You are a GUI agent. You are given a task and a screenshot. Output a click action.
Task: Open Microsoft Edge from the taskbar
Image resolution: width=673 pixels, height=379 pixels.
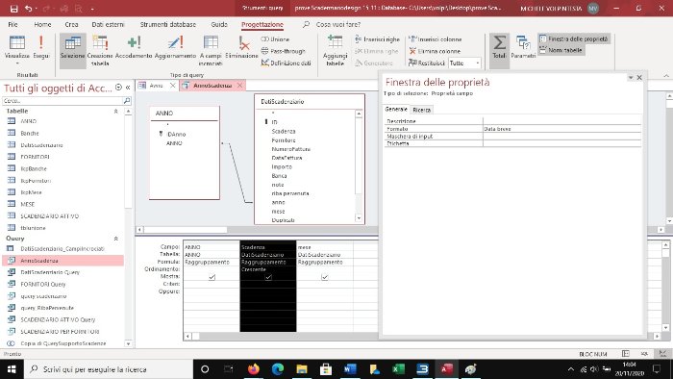coord(278,369)
